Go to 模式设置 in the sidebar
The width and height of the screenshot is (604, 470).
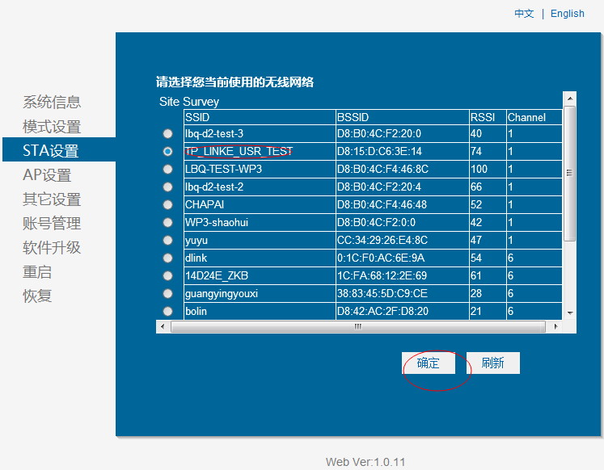point(52,127)
